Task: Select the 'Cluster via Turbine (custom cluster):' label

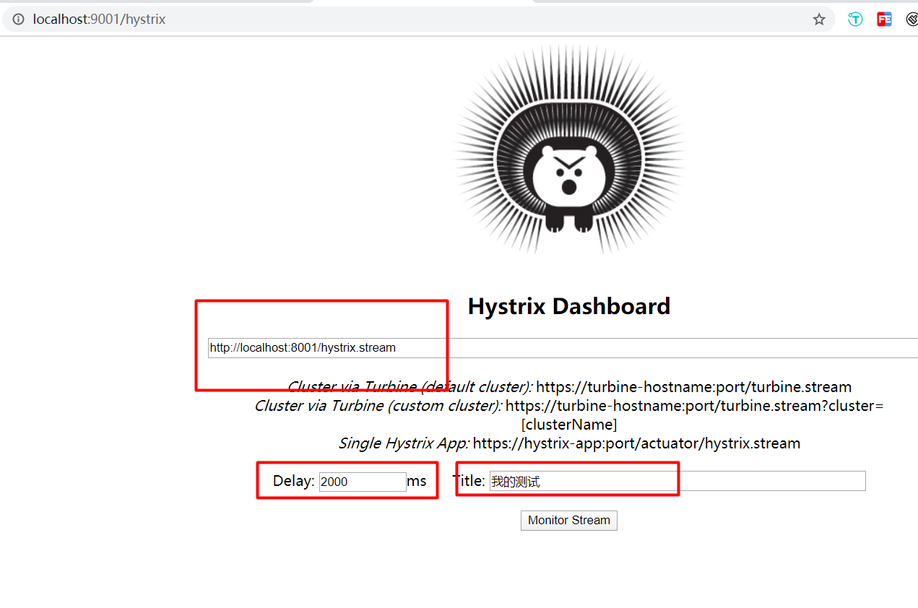Action: 378,406
